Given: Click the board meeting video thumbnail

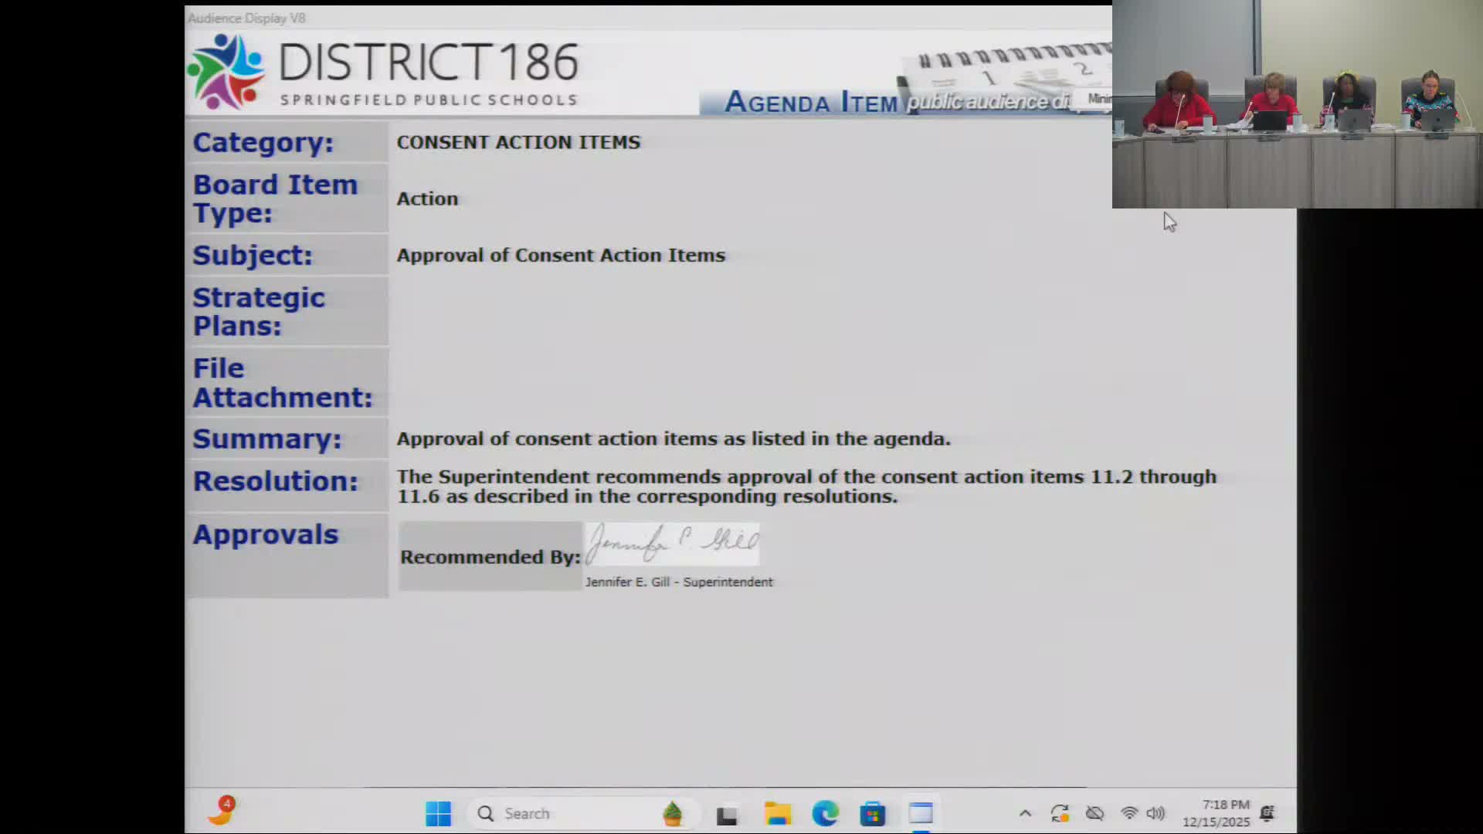Looking at the screenshot, I should point(1297,104).
